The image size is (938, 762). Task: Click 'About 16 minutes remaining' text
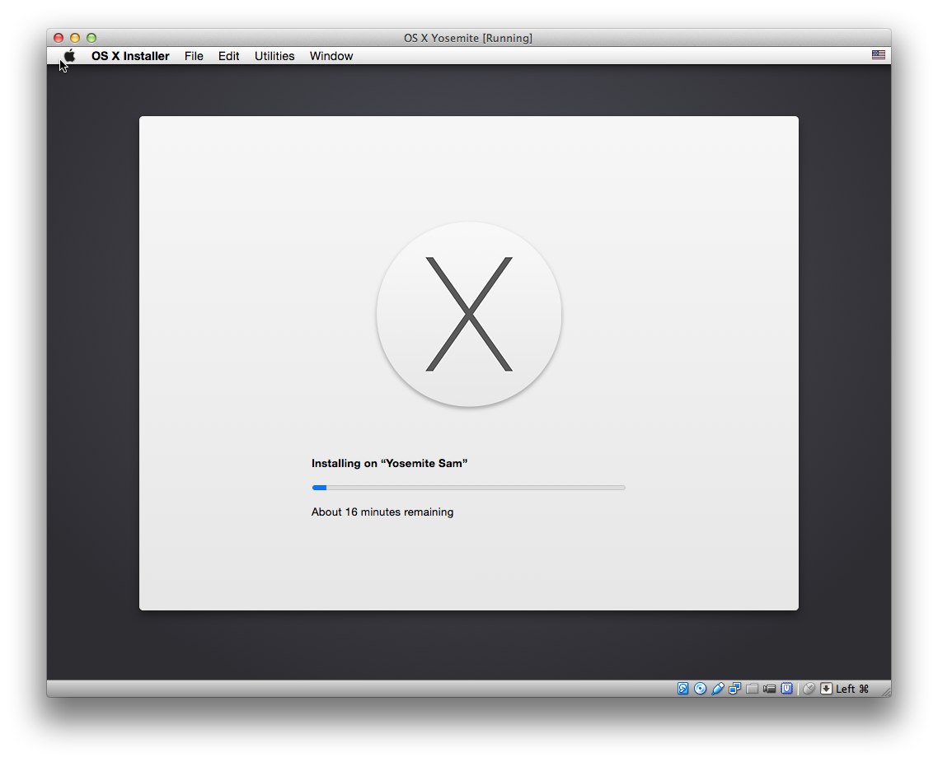(x=382, y=512)
